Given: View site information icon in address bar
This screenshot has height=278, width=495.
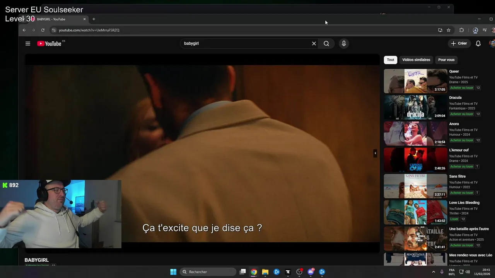Looking at the screenshot, I should [x=54, y=30].
